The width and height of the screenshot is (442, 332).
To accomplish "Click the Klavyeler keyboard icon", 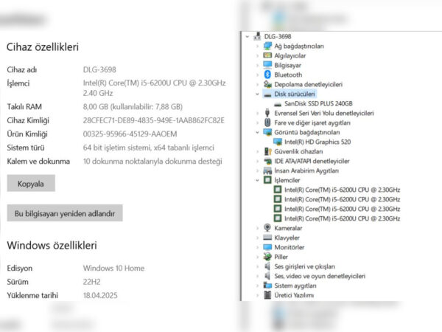I will pyautogui.click(x=267, y=238).
